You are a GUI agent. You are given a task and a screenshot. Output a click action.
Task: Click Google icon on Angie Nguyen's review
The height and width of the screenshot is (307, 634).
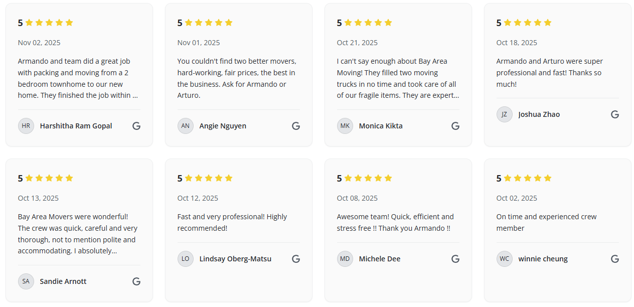296,126
